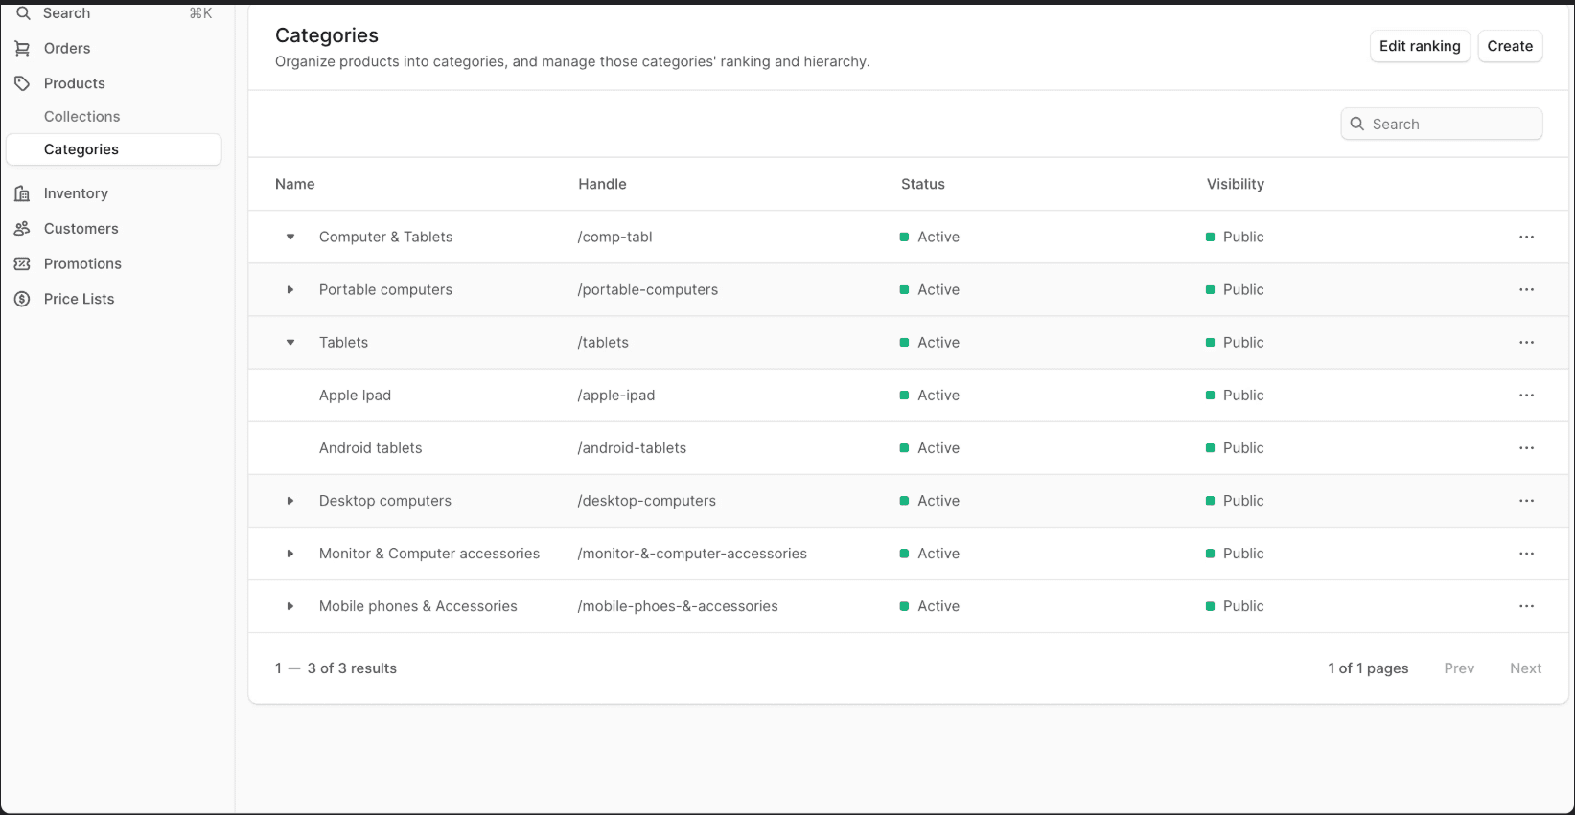Open actions menu for Portable computers row
The height and width of the screenshot is (815, 1575).
1527,289
